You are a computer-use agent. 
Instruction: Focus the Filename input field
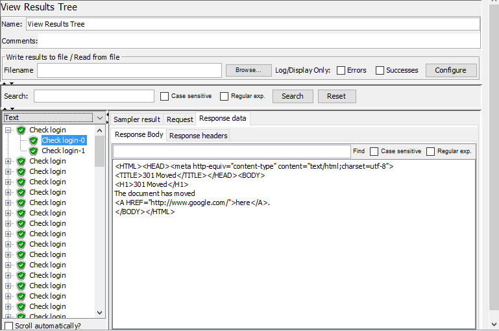(129, 70)
